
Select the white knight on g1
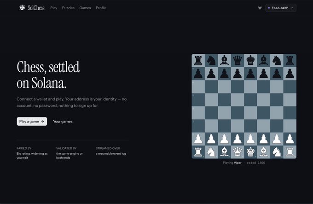tap(277, 152)
